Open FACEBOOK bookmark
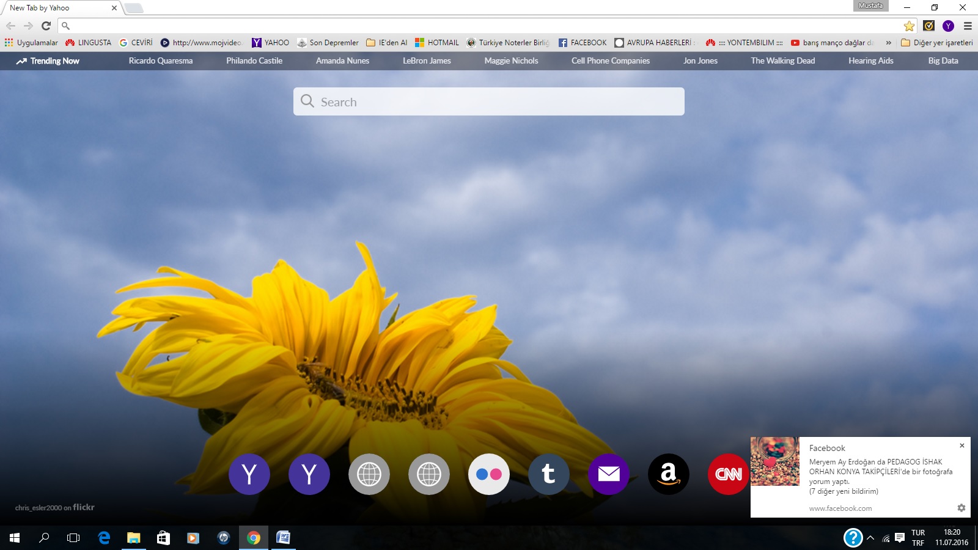The image size is (978, 550). tap(582, 43)
